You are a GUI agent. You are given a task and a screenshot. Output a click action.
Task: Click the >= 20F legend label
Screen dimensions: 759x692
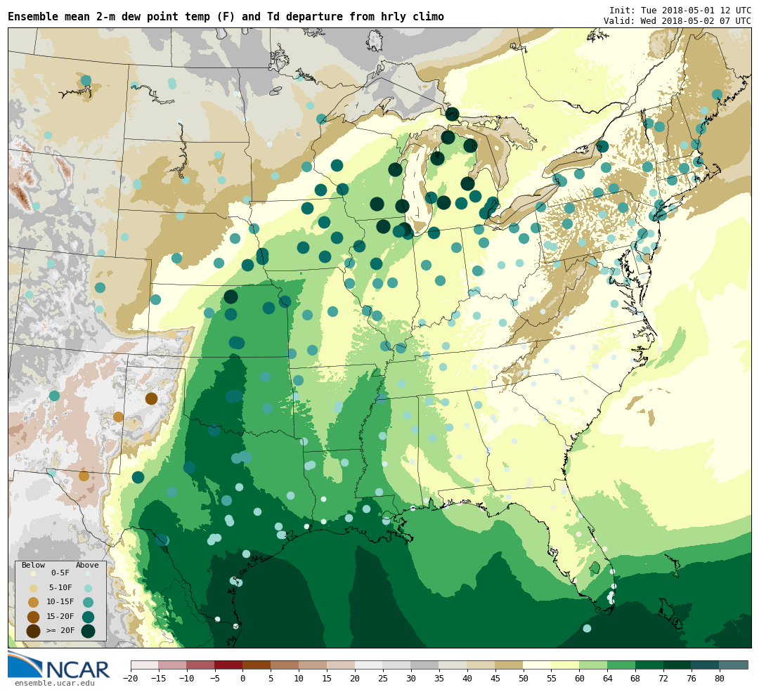(x=60, y=631)
